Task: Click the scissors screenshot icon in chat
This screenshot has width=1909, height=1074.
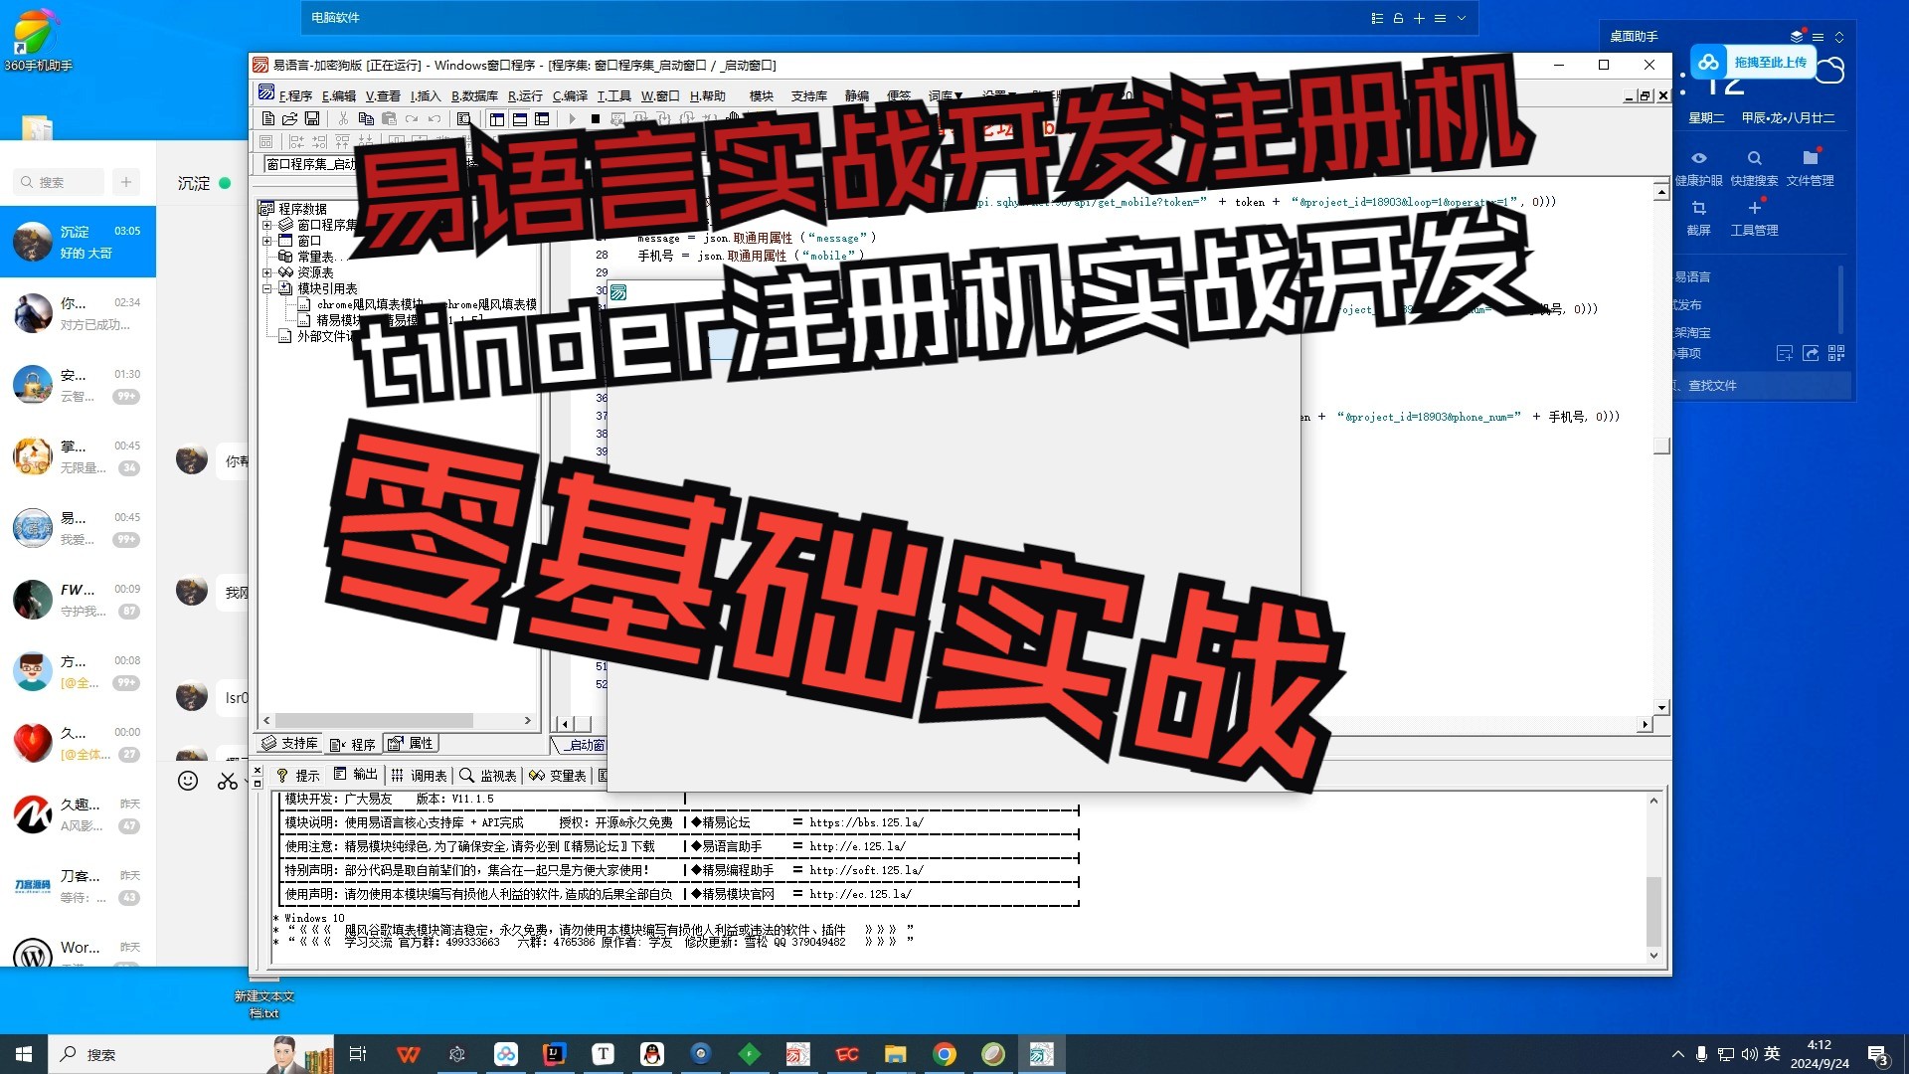Action: 228,781
